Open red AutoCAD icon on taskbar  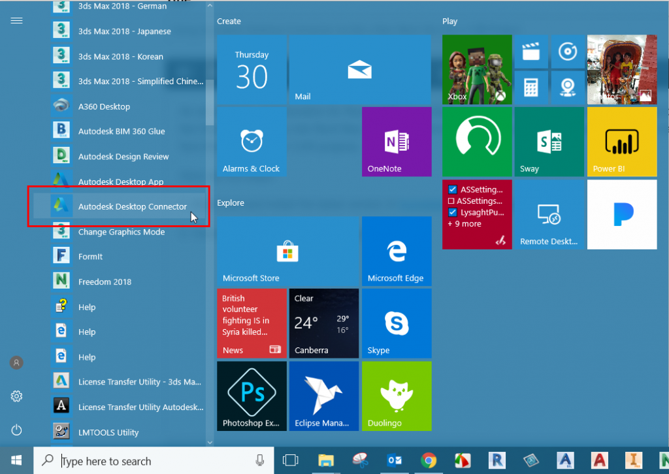[600, 460]
